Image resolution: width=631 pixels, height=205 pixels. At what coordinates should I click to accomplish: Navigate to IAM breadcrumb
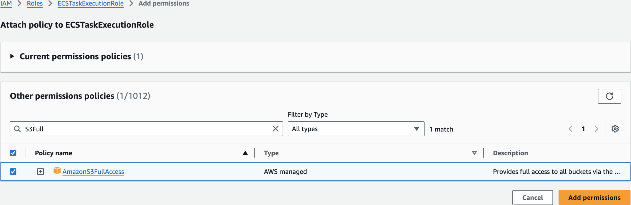pos(6,4)
